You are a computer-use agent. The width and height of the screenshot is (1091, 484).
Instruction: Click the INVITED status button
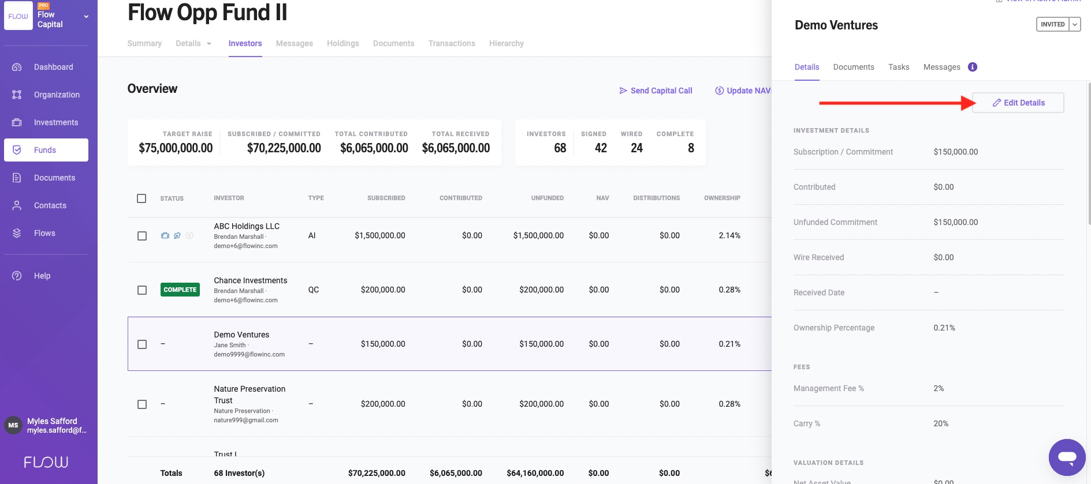[x=1053, y=24]
